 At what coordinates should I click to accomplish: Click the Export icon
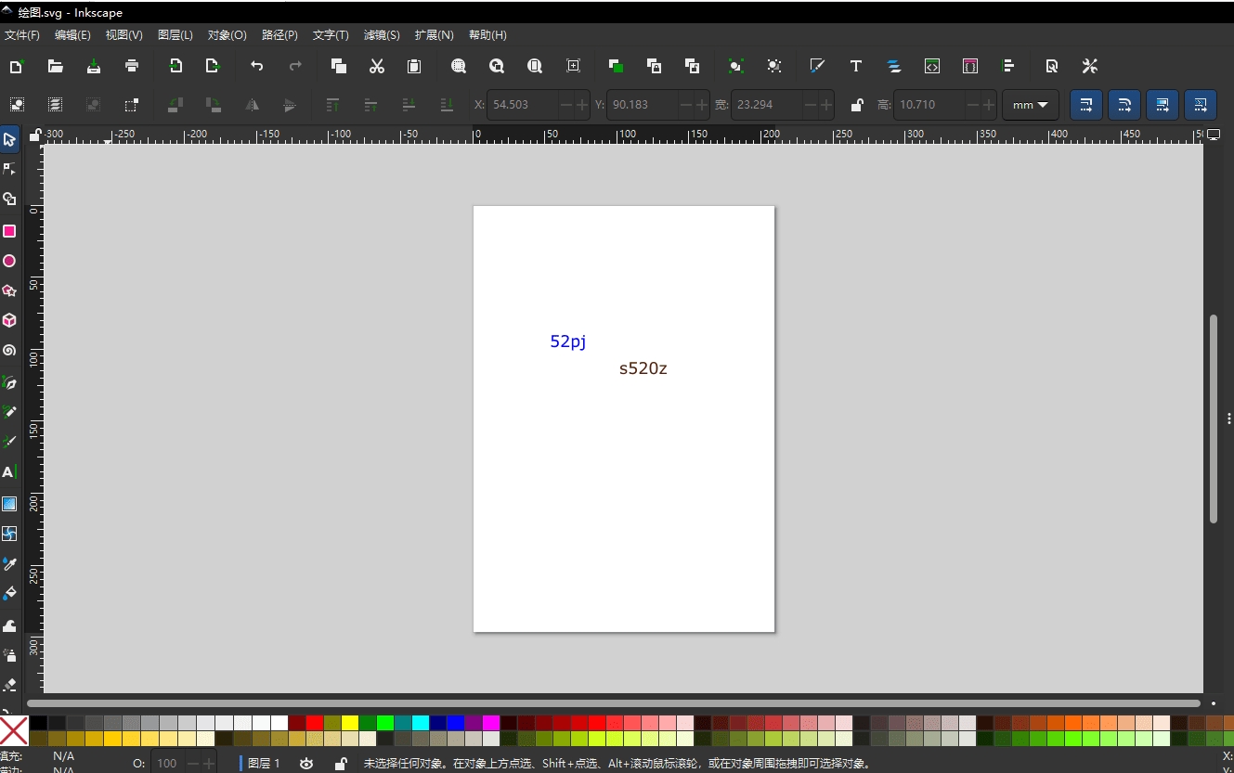(x=213, y=66)
